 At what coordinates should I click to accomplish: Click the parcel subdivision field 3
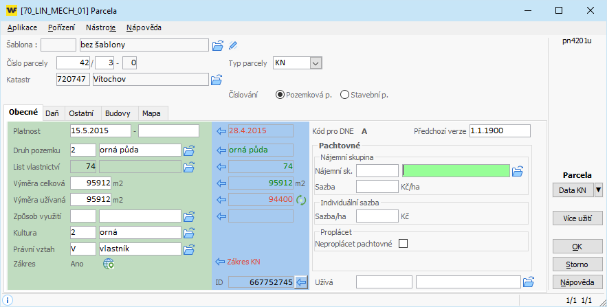tap(104, 62)
